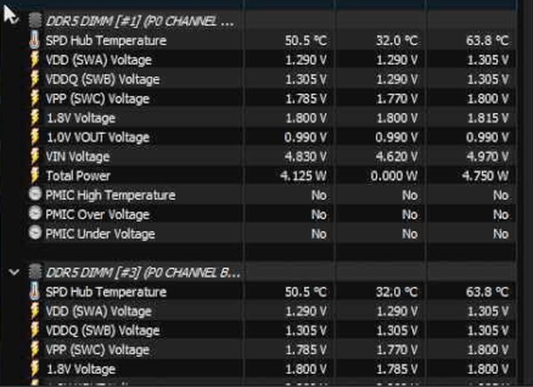Click the DDR5 DIMM [#1] memory module icon

(35, 20)
